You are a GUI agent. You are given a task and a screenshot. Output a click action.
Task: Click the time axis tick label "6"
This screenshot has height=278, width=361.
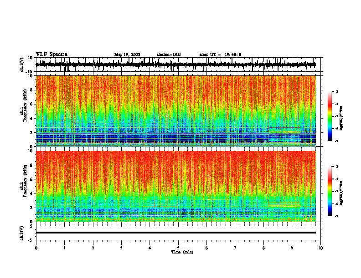click(207, 248)
